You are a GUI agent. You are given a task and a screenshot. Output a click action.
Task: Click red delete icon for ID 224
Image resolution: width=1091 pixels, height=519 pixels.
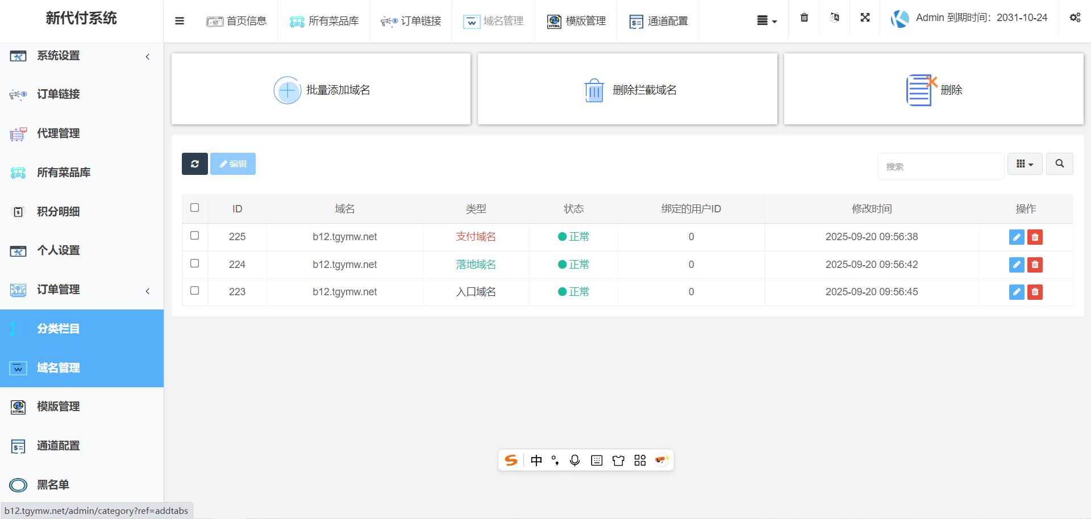tap(1035, 265)
